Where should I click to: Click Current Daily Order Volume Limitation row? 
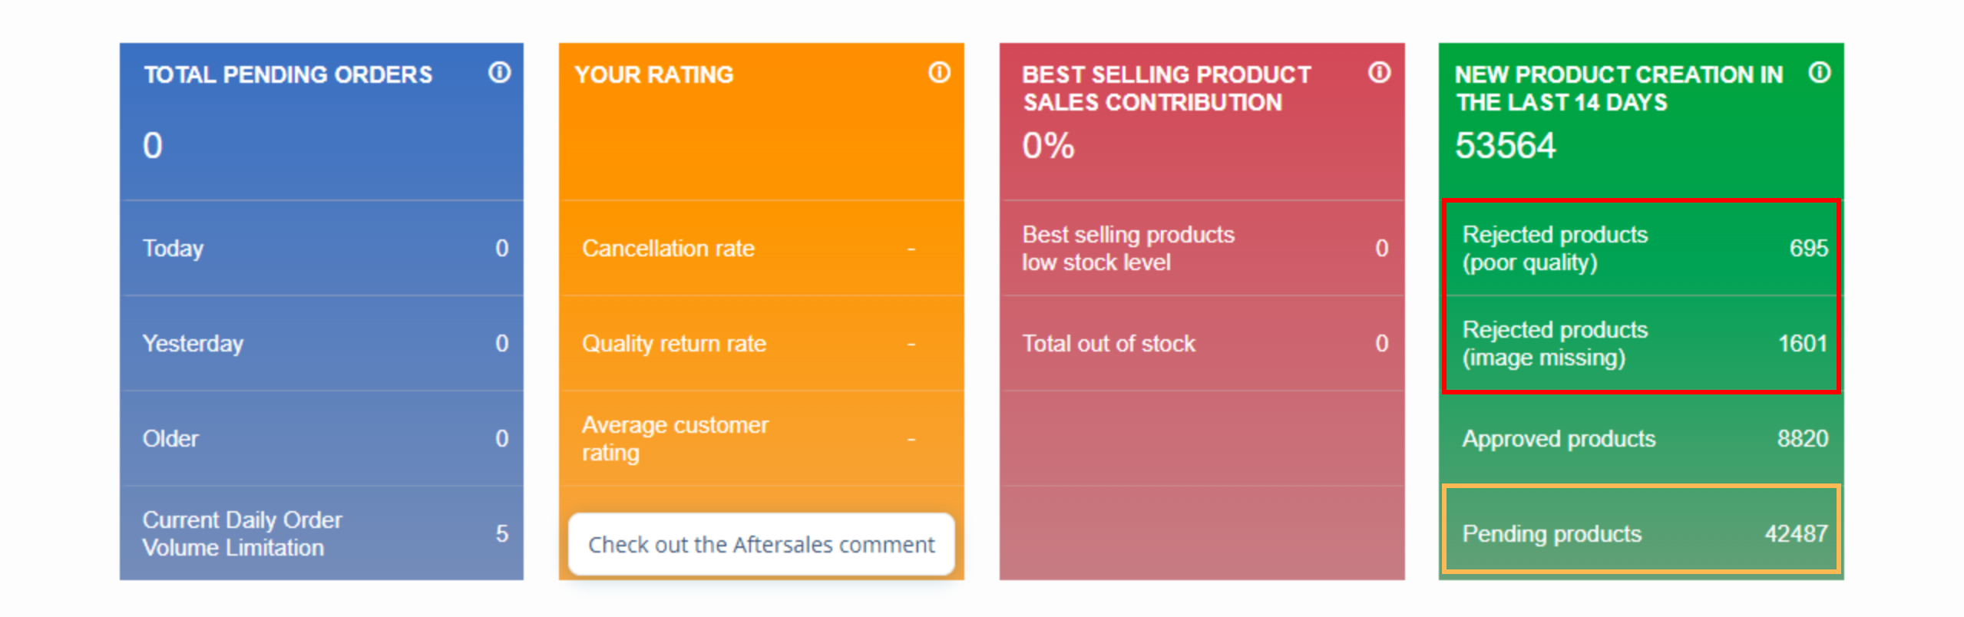[322, 533]
